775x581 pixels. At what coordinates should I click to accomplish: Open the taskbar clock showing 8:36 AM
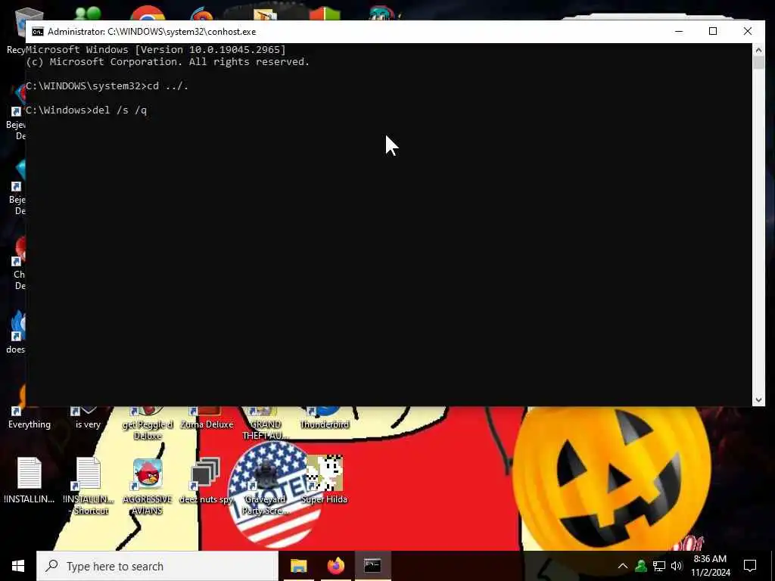click(710, 566)
